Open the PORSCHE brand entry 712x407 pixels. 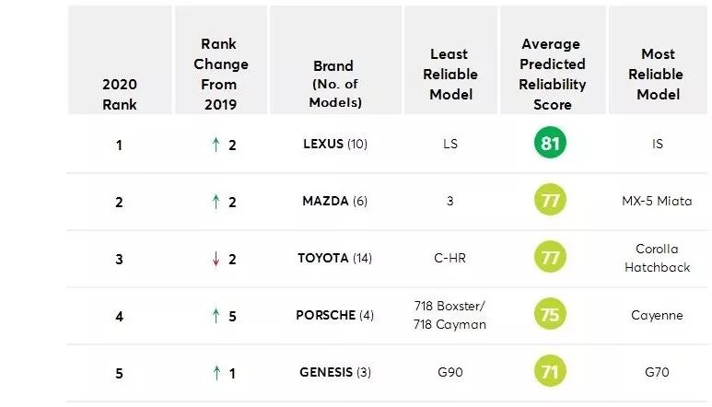(x=326, y=316)
